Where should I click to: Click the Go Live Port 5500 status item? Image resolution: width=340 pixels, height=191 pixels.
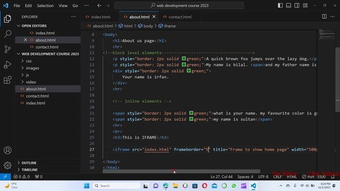(x=314, y=177)
